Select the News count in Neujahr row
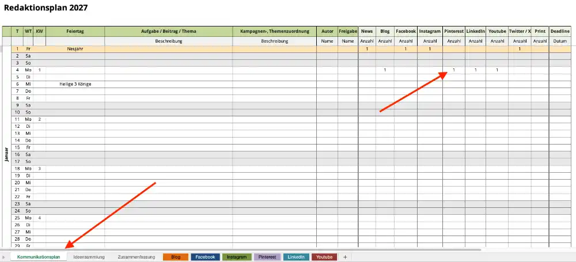Screen dimensions: 576x262 tap(366, 48)
